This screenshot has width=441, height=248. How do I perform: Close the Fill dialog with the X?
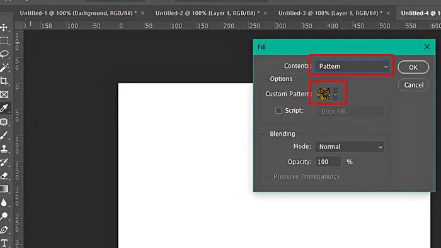(427, 47)
